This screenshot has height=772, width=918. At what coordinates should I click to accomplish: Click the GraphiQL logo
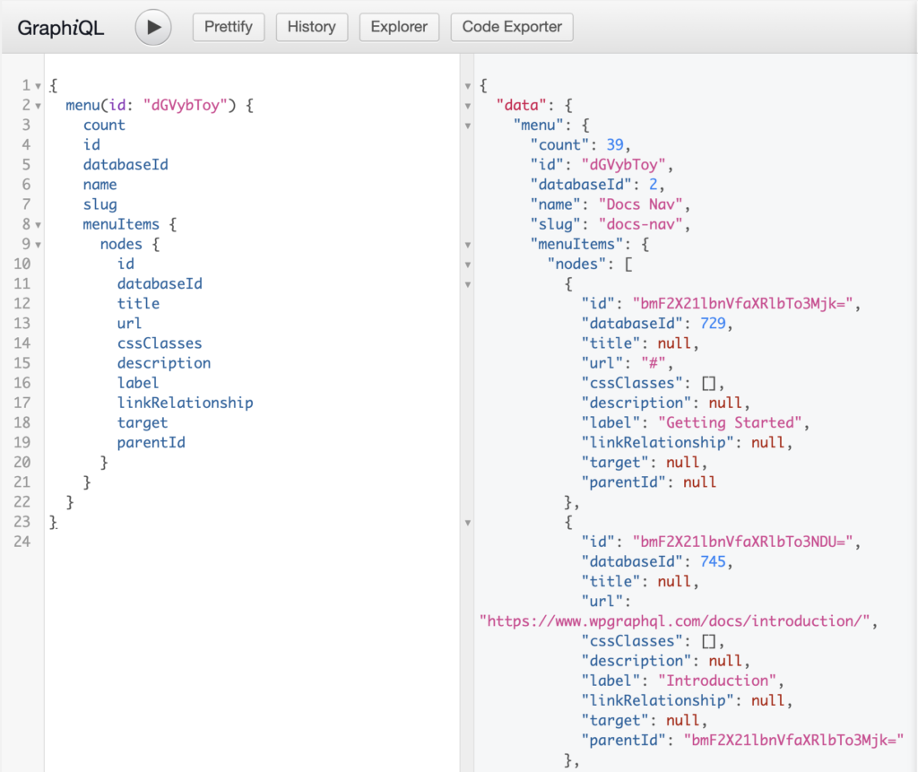coord(60,28)
